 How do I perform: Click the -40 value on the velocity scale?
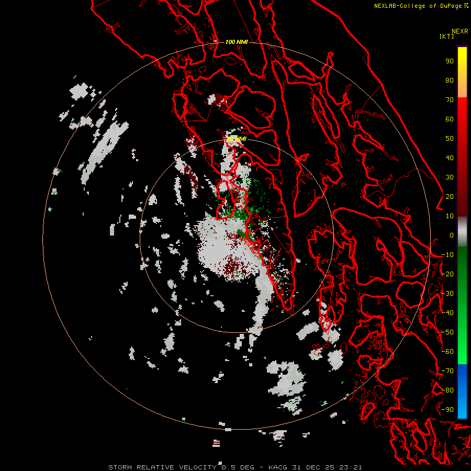(447, 313)
